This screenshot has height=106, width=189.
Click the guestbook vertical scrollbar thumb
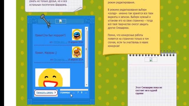[x=86, y=49]
